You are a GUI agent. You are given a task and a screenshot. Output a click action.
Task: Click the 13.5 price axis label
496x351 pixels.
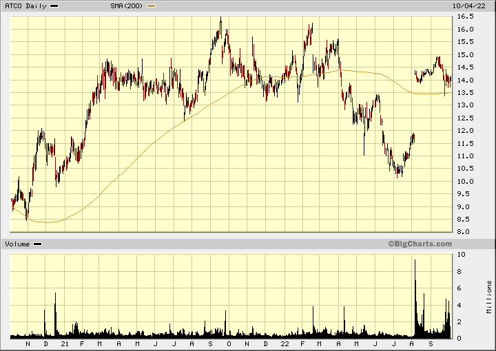(466, 93)
